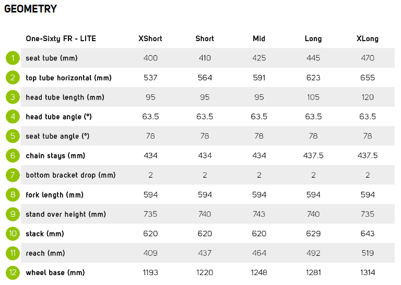
Task: Select green badge 7 for bottom bracket drop
Action: click(x=13, y=175)
